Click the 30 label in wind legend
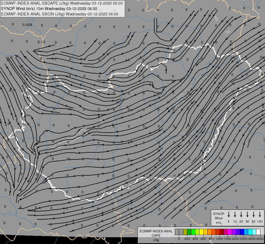This screenshot has width=265, height=244. coord(247,221)
